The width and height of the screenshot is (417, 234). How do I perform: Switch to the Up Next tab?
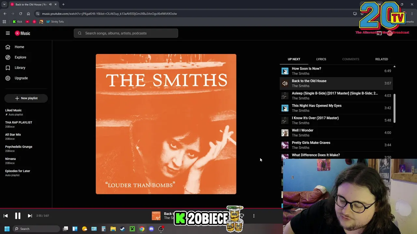click(294, 59)
